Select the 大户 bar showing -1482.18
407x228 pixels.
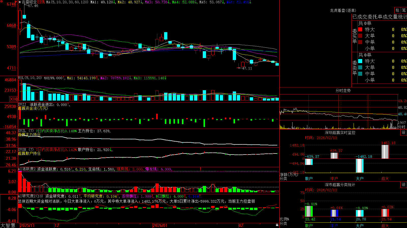360,166
